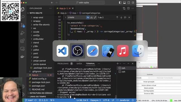Open the Extensions view
181x102 pixels.
coord(23,41)
